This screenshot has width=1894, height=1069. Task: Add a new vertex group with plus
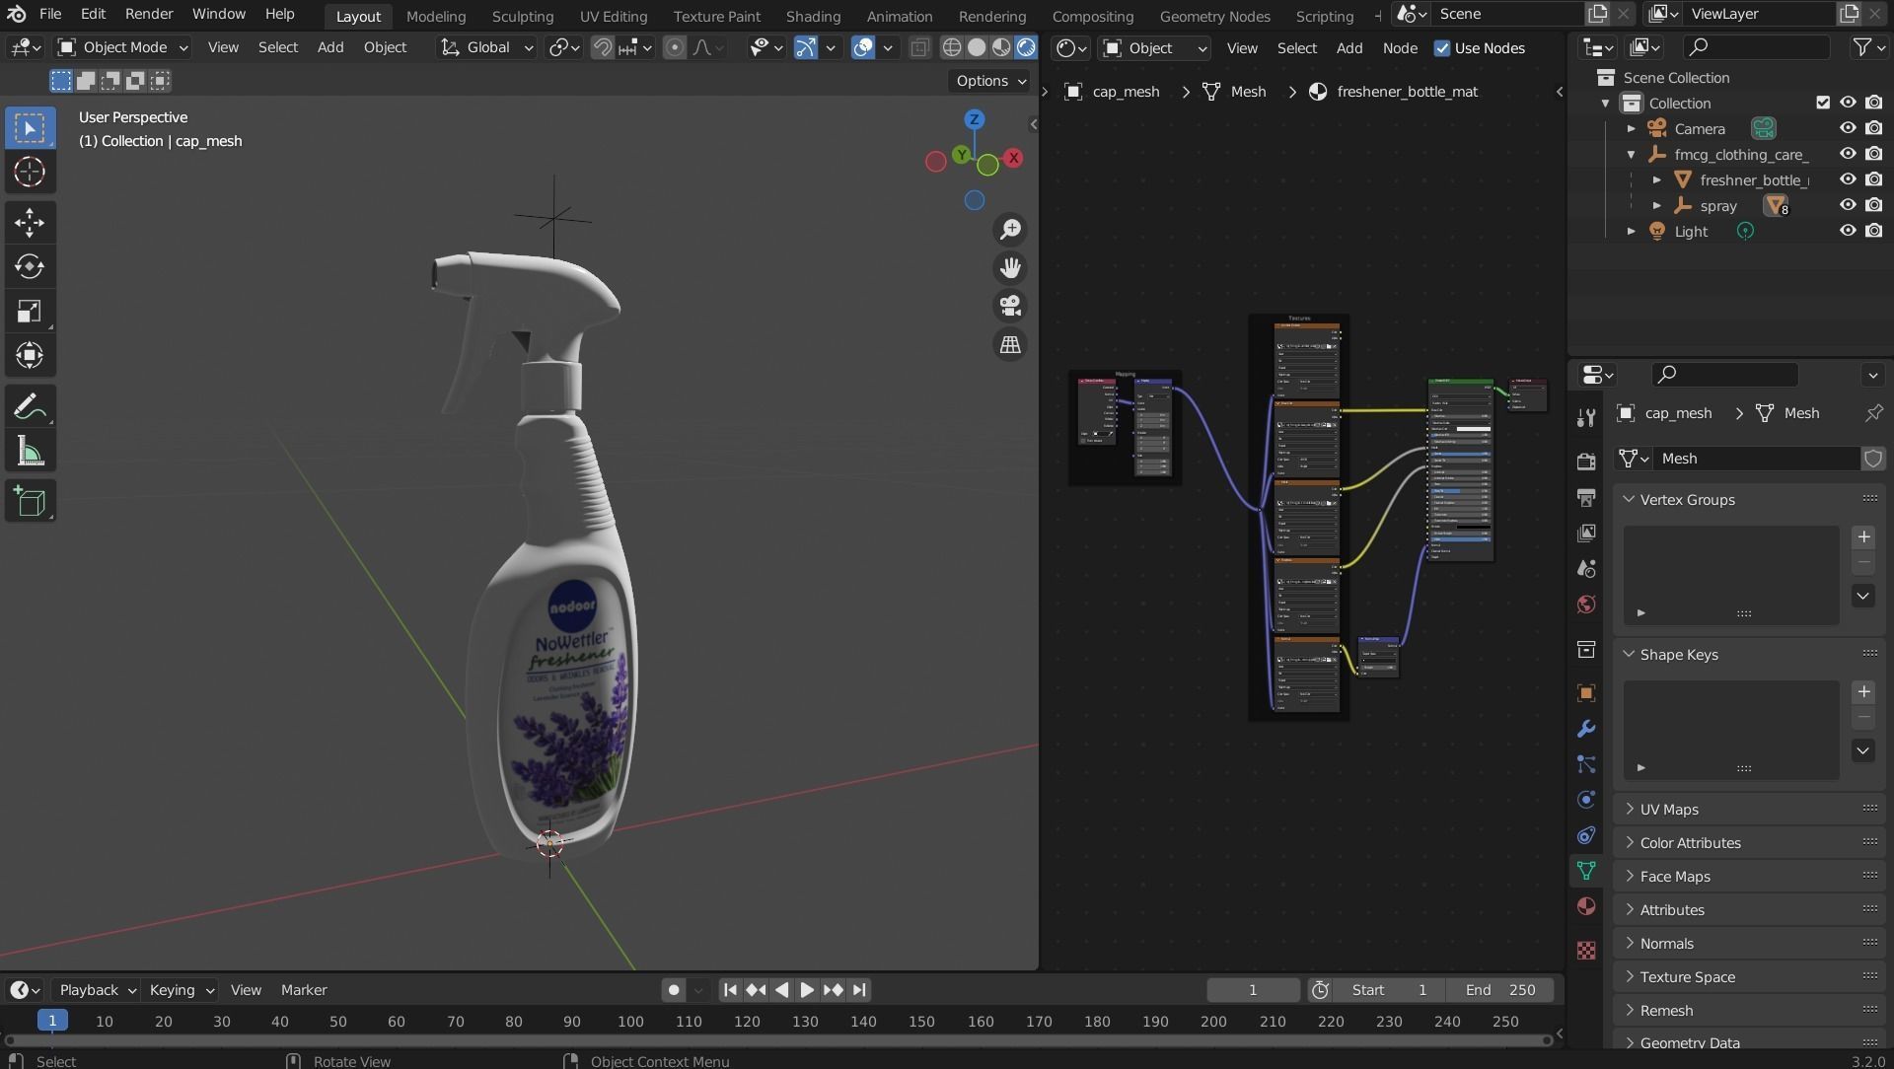(x=1863, y=537)
